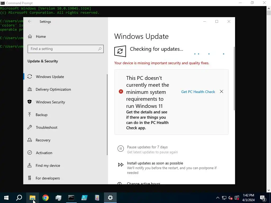Image resolution: width=271 pixels, height=203 pixels.
Task: Open the computer monitor app on taskbar
Action: click(x=58, y=198)
